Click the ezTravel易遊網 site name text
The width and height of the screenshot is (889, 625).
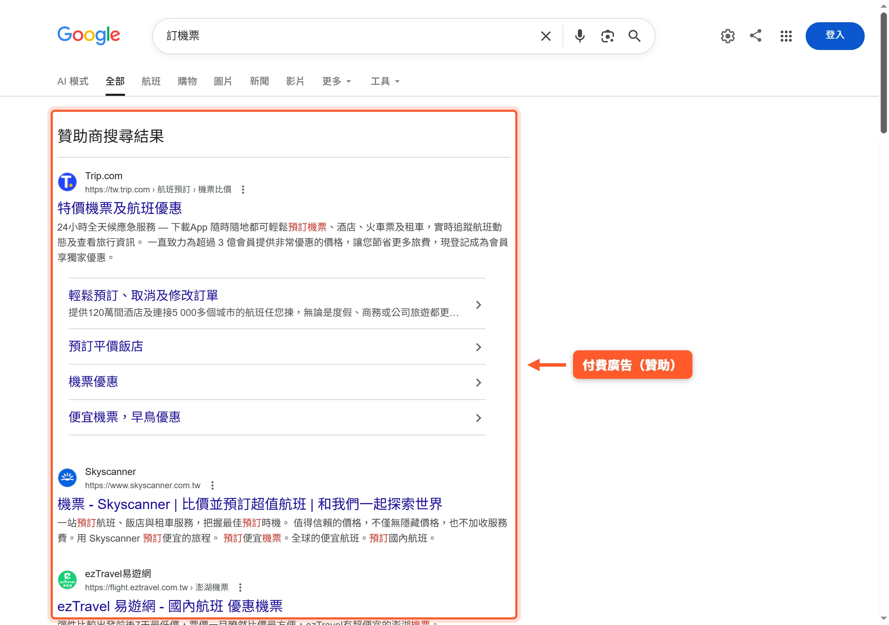click(118, 574)
